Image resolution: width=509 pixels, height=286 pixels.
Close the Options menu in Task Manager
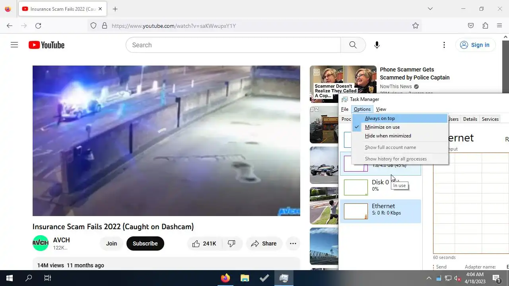tap(362, 109)
